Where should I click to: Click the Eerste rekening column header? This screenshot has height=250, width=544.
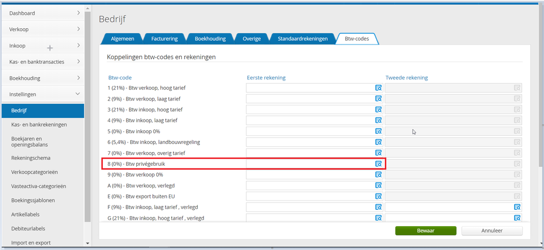[x=266, y=78]
